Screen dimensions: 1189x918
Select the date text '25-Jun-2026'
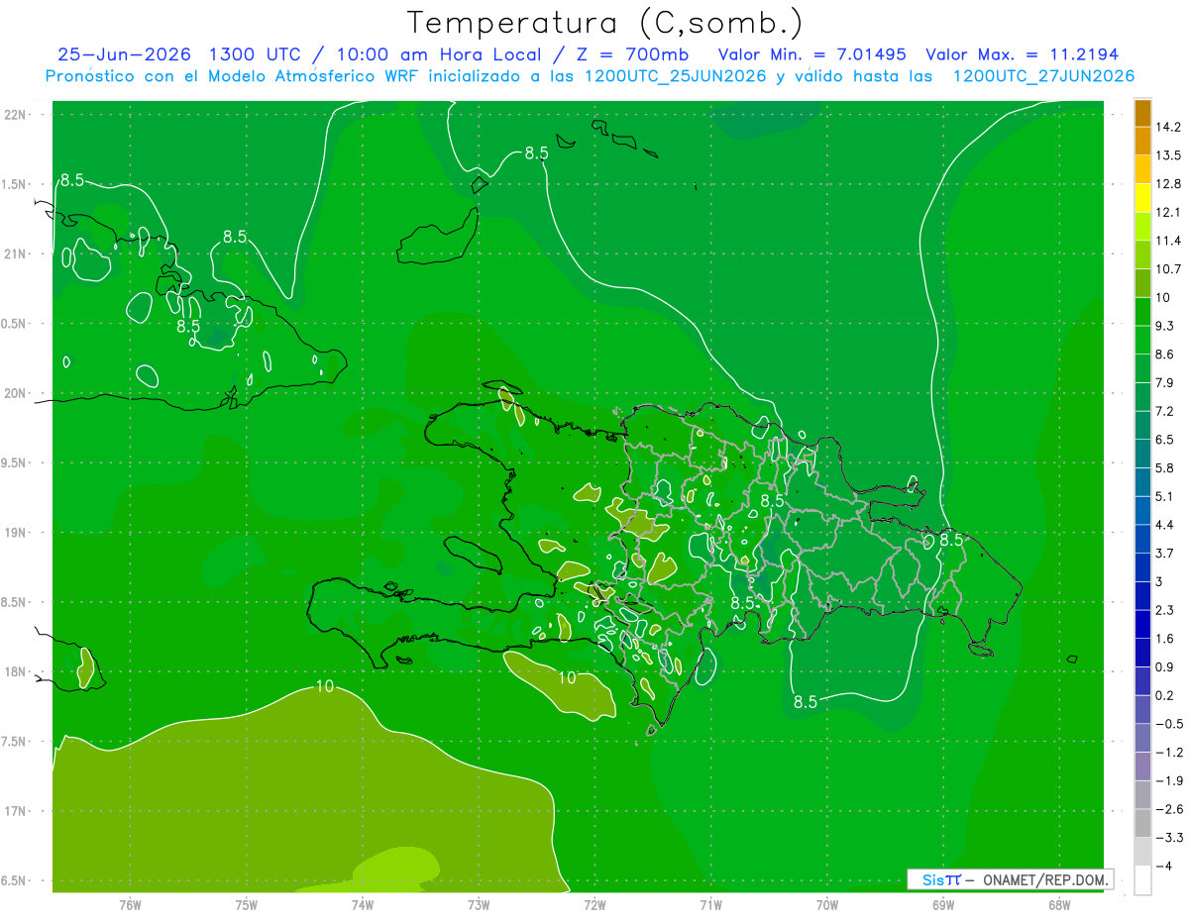click(124, 54)
